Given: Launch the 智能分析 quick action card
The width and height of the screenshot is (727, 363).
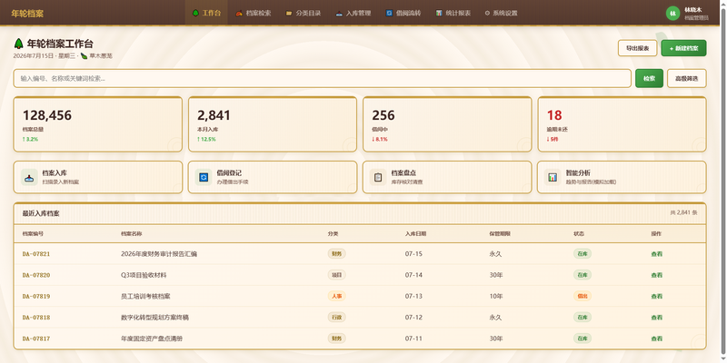Looking at the screenshot, I should 622,177.
